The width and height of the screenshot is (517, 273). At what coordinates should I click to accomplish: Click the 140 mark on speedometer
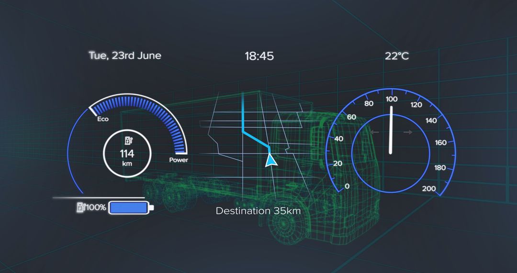[431, 121]
